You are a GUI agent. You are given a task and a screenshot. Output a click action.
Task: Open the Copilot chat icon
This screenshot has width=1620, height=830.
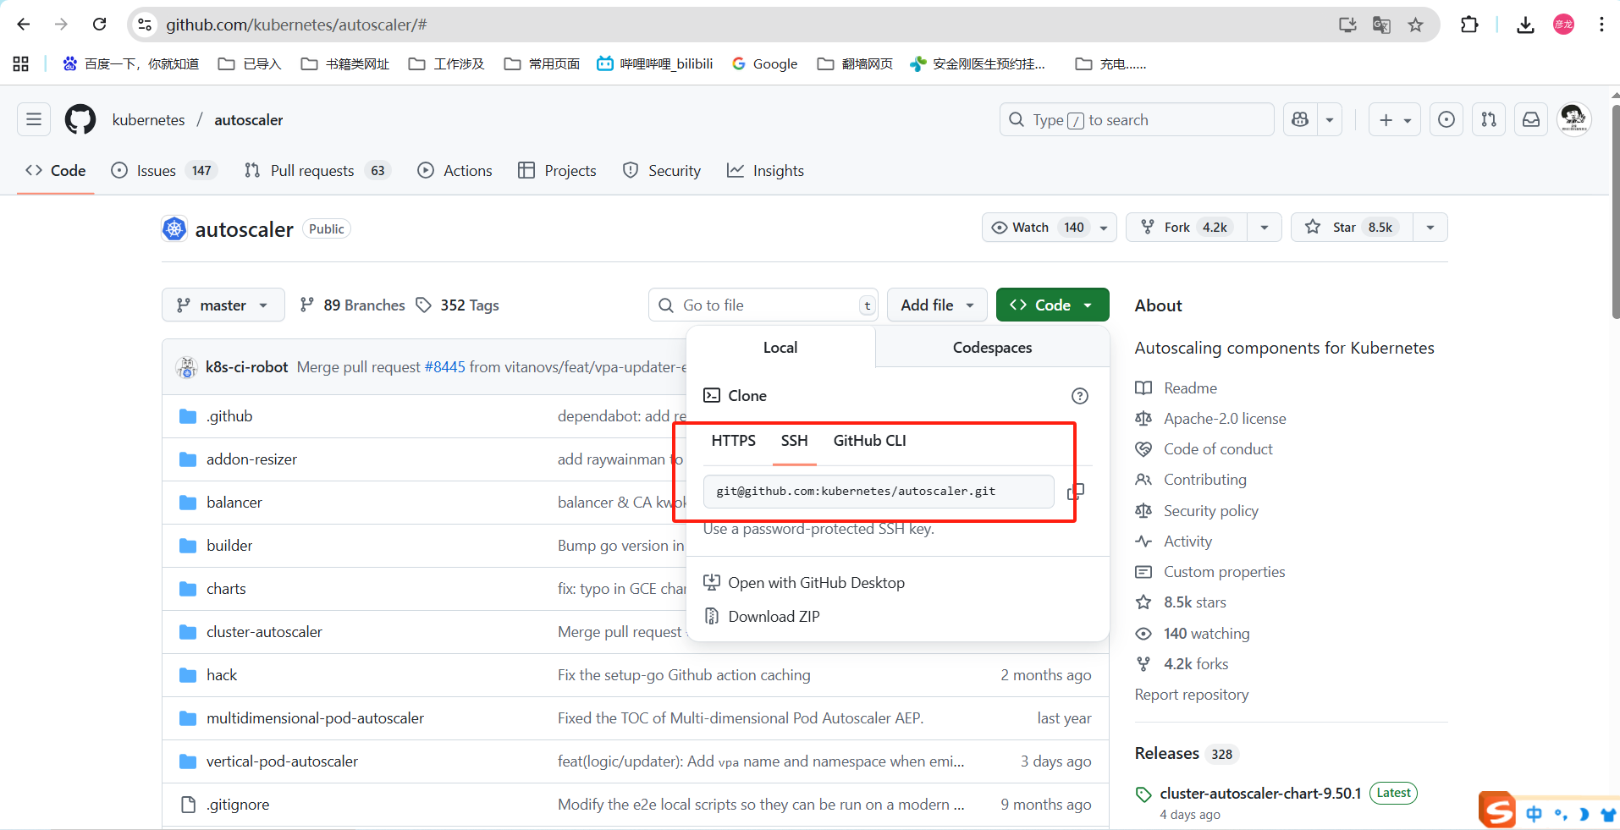[1300, 120]
